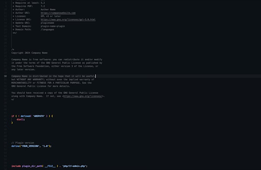Click the "Author URI:" header label
The width and height of the screenshot is (261, 170).
click(23, 13)
